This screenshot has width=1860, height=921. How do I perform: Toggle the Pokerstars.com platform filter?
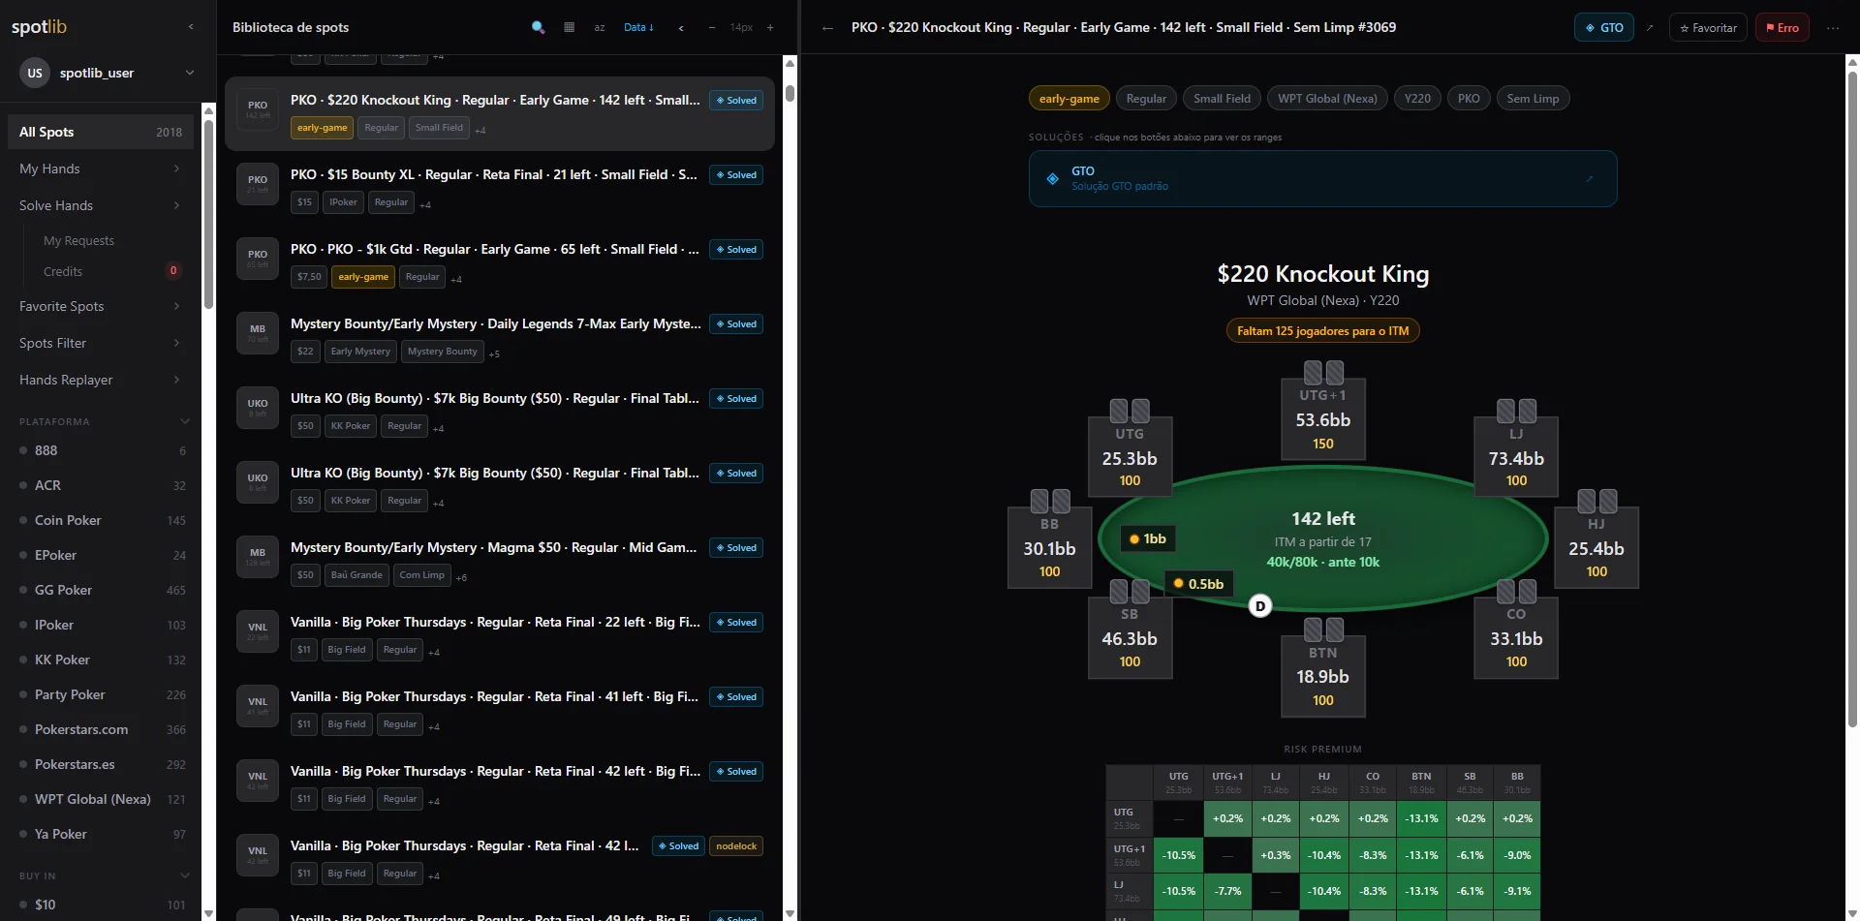click(101, 729)
